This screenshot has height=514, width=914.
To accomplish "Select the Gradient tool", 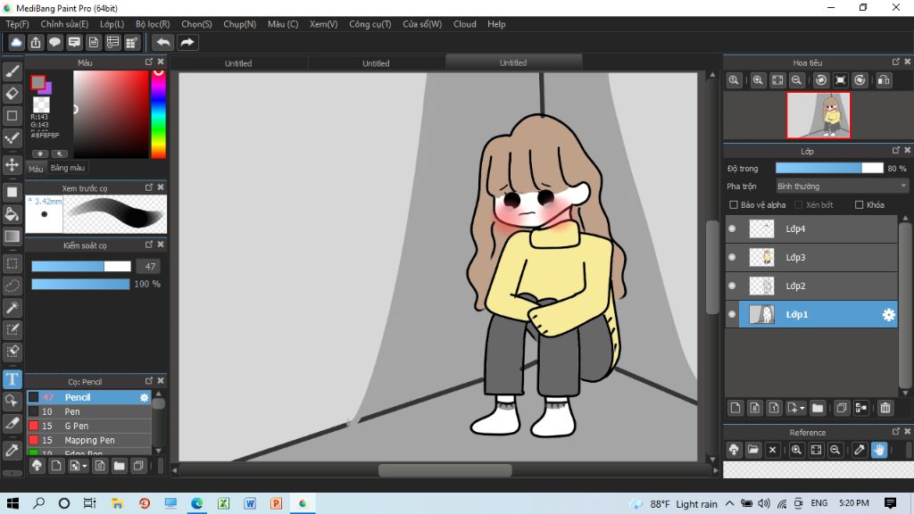I will point(12,236).
